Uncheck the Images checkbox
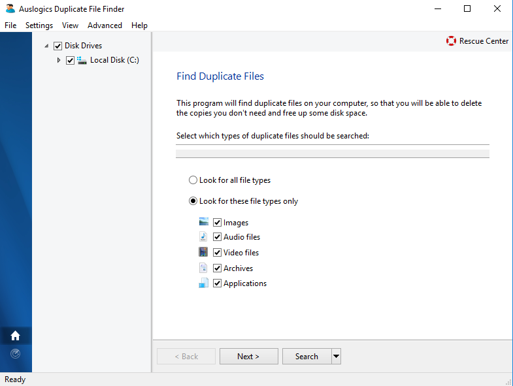The height and width of the screenshot is (386, 513). click(x=218, y=223)
